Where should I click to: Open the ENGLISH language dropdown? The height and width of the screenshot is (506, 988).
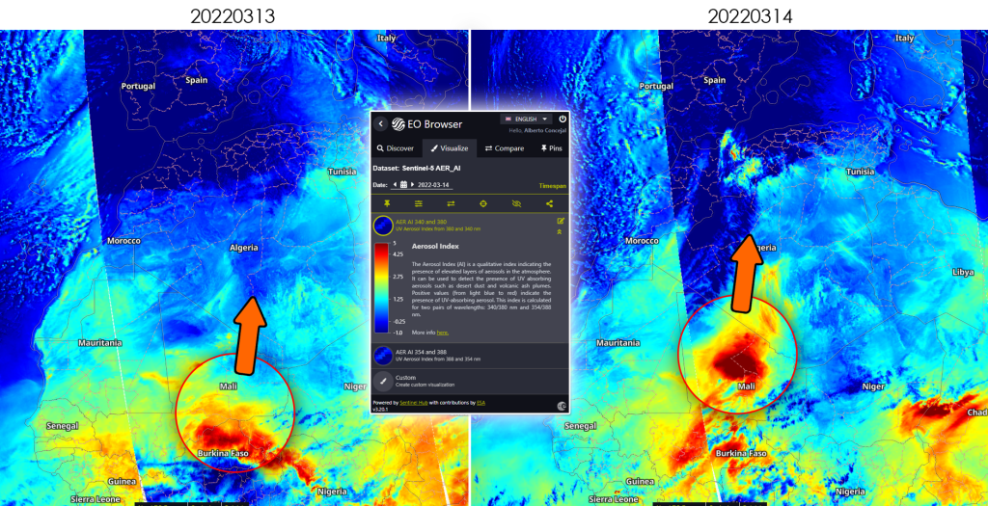click(525, 119)
